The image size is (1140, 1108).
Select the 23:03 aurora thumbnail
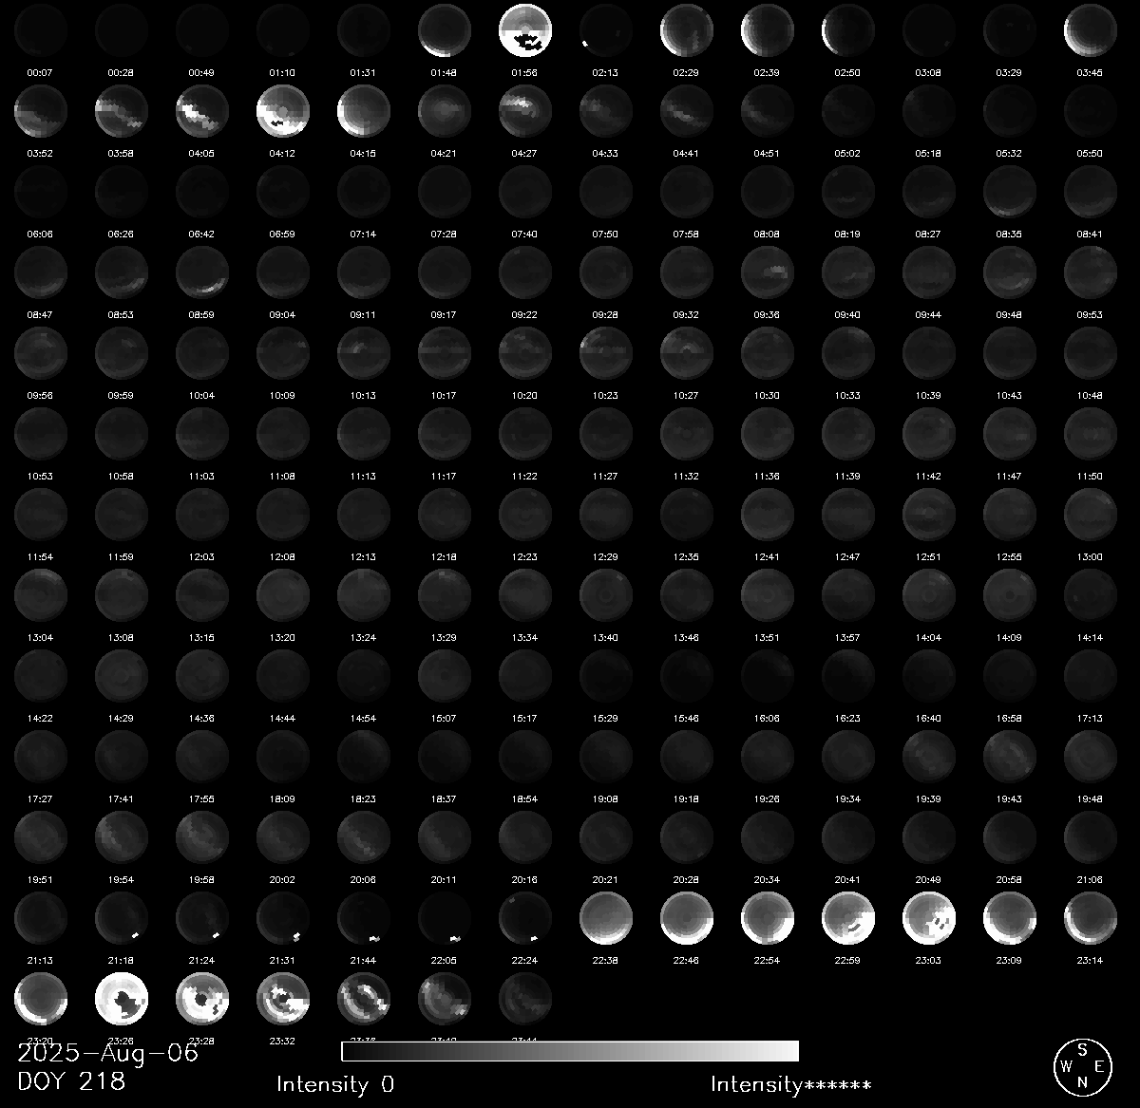tap(929, 919)
